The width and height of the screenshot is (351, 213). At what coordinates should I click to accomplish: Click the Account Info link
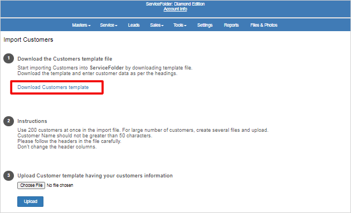[175, 9]
